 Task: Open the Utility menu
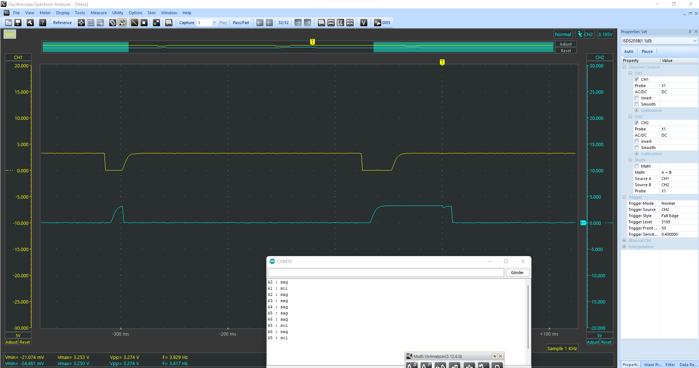click(x=117, y=13)
